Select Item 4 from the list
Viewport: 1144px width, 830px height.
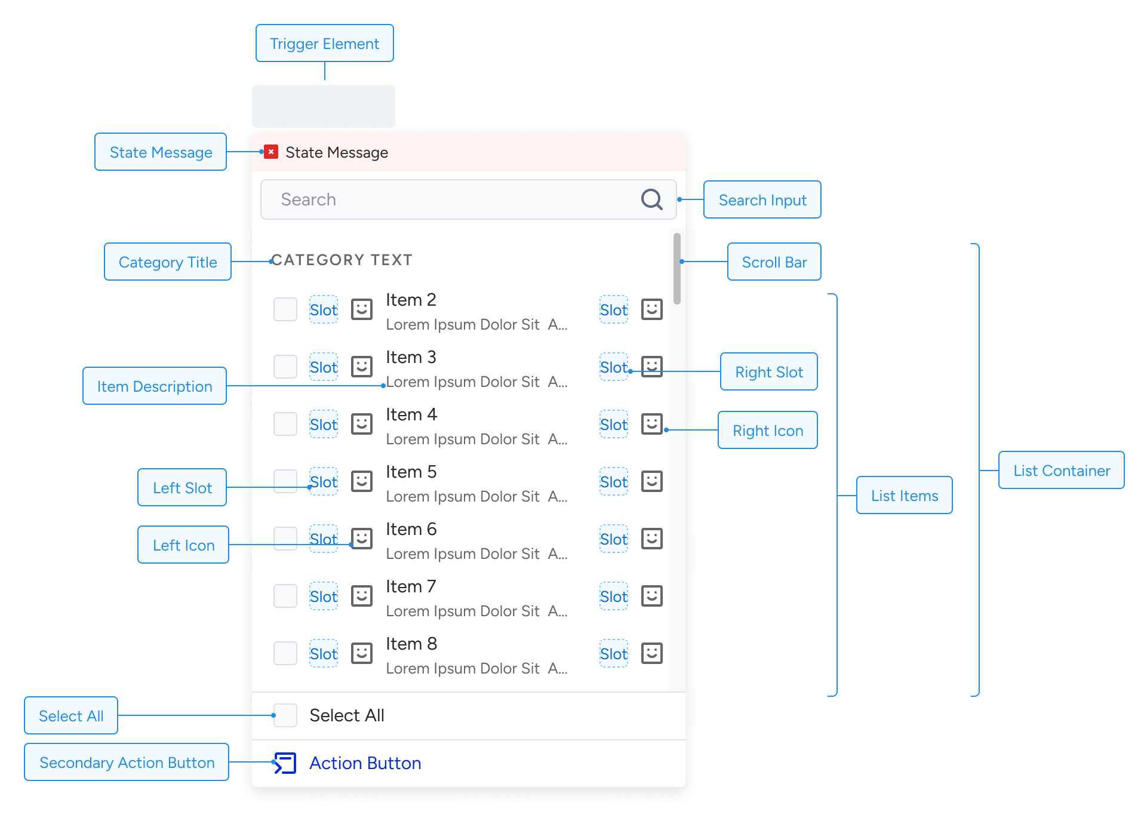411,414
